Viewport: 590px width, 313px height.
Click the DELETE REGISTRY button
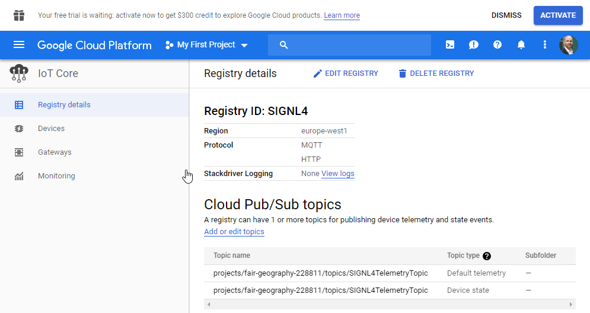coord(436,74)
